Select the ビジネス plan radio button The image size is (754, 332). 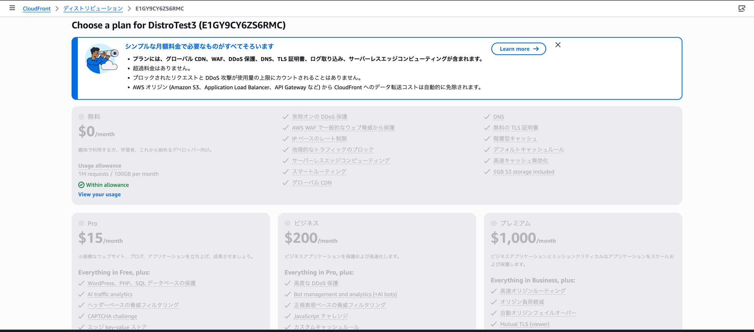point(288,223)
